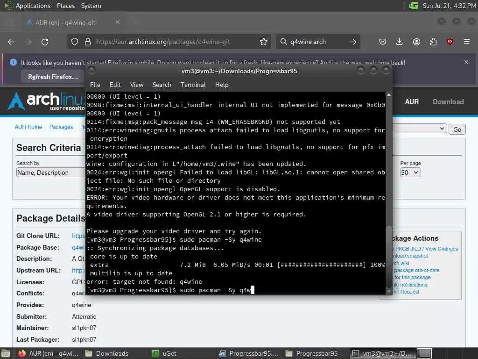
Task: Open the Places menu
Action: pos(65,6)
